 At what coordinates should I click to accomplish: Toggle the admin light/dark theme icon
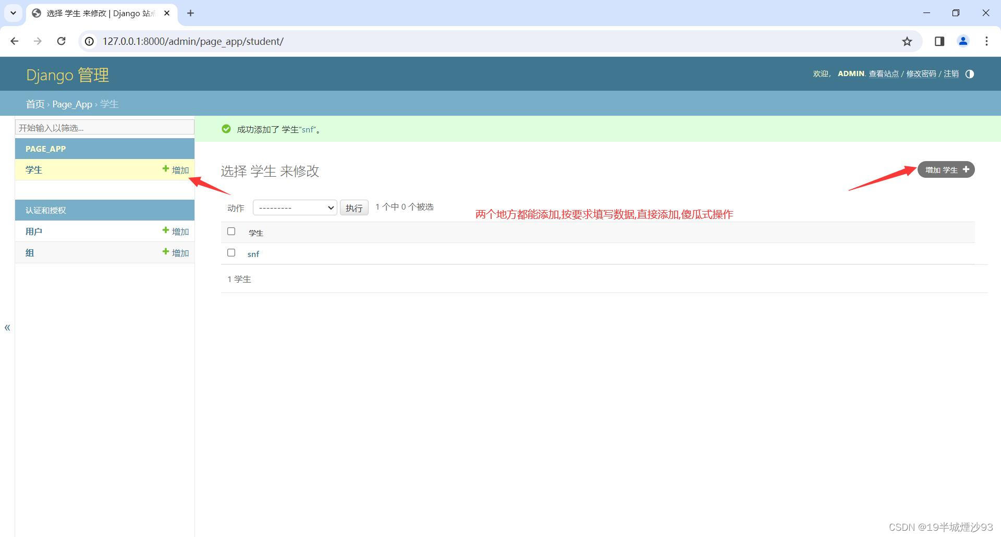coord(970,74)
